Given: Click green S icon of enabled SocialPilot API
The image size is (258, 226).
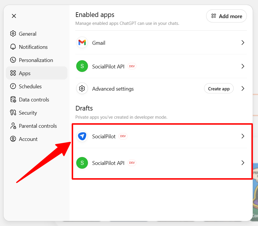Looking at the screenshot, I should (82, 66).
